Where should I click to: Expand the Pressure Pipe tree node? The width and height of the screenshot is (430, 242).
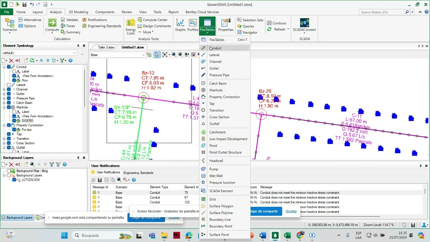[x=4, y=98]
